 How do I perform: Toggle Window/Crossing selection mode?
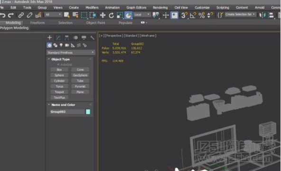[x=93, y=15]
